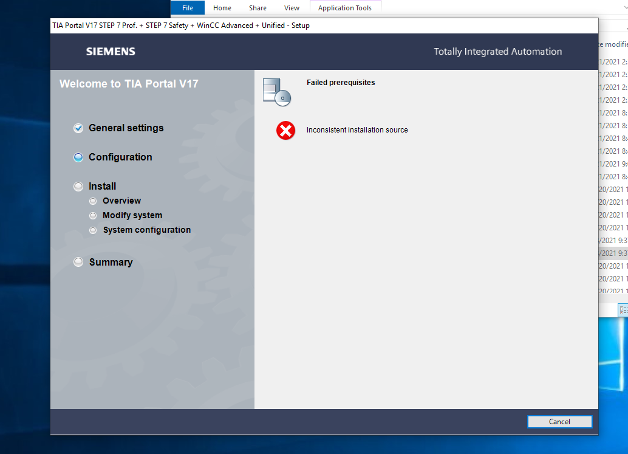Image resolution: width=628 pixels, height=454 pixels.
Task: Click the 'Inconsistent installation source' message
Action: [x=357, y=130]
